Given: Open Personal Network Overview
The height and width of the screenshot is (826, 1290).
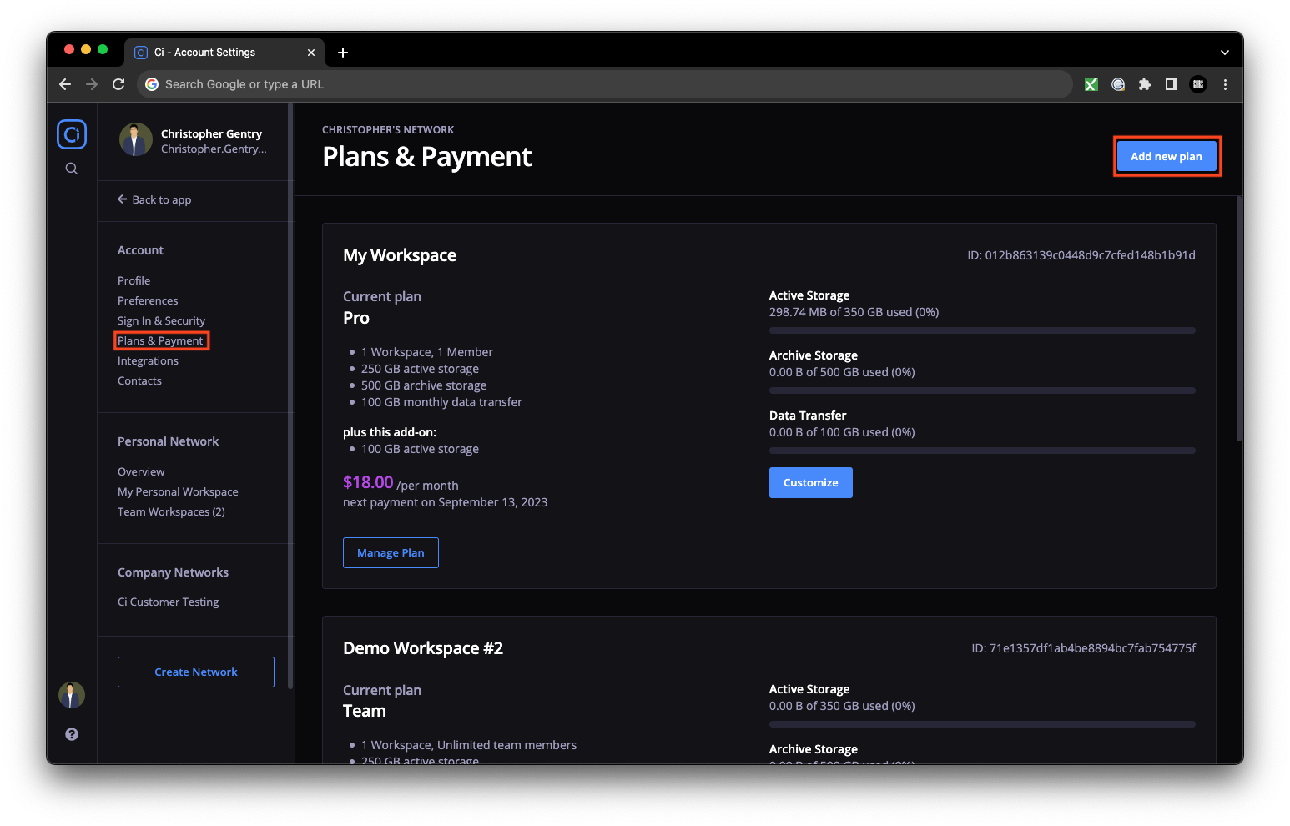Looking at the screenshot, I should 141,471.
